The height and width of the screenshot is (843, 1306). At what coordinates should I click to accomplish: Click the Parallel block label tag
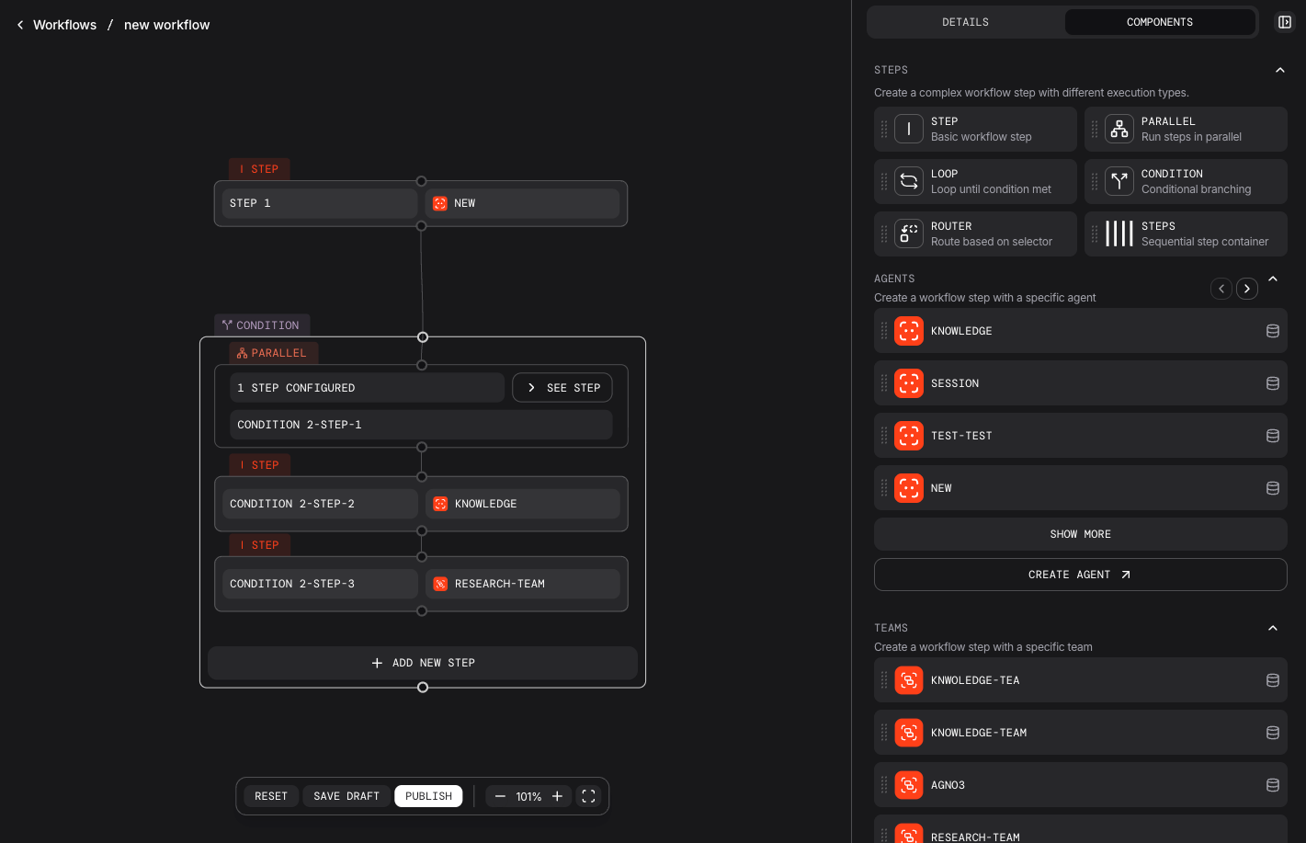273,353
